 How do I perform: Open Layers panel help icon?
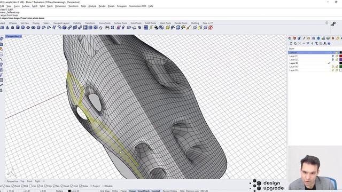coord(329,44)
